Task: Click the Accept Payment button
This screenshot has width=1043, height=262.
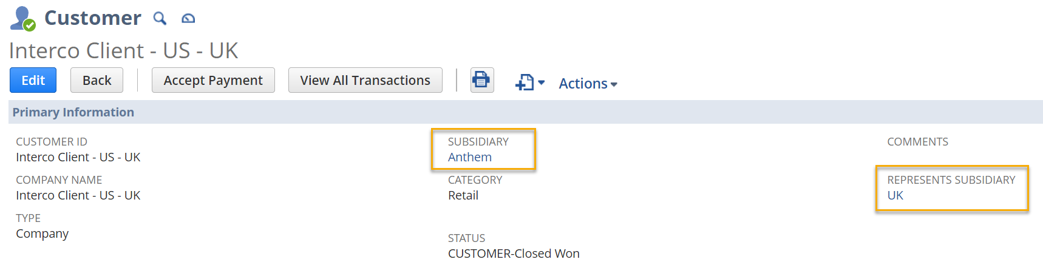Action: coord(213,80)
